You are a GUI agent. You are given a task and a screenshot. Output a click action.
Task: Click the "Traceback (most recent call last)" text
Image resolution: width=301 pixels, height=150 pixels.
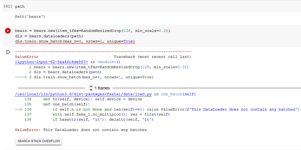click(153, 57)
